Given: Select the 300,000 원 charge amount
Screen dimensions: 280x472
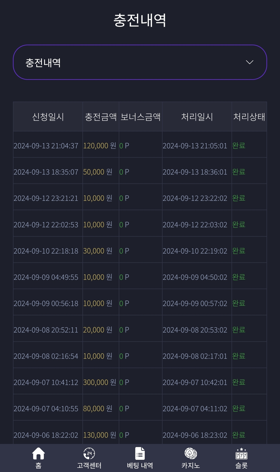Looking at the screenshot, I should coord(100,382).
